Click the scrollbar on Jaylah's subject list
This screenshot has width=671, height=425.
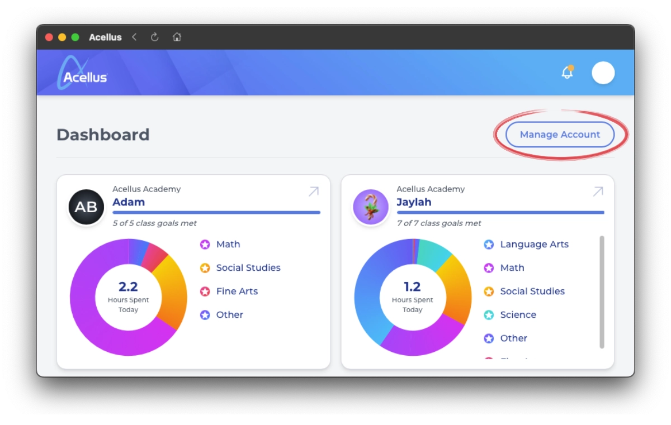[x=601, y=290]
